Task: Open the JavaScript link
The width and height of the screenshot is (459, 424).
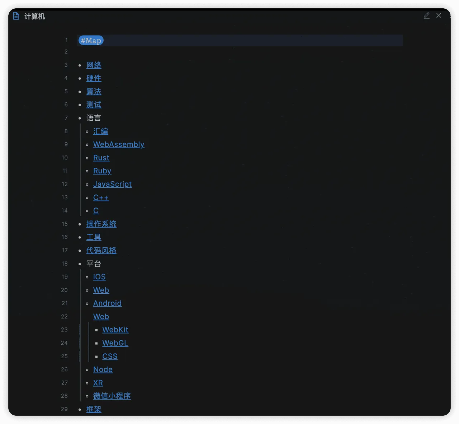Action: (x=112, y=184)
